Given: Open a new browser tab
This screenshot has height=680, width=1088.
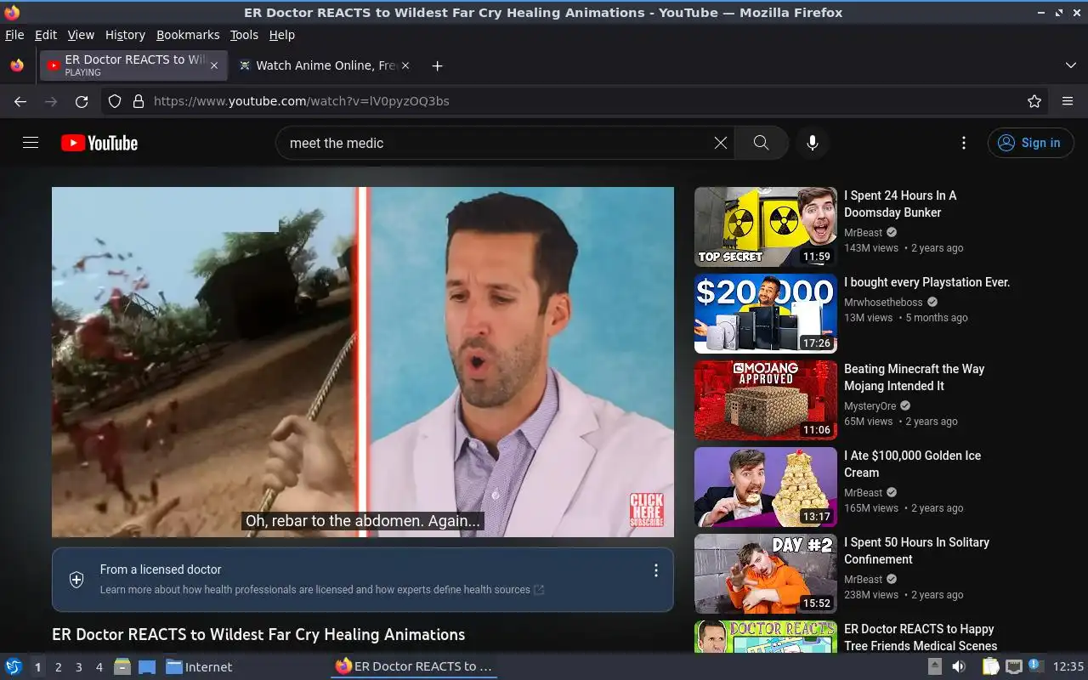Looking at the screenshot, I should tap(437, 65).
